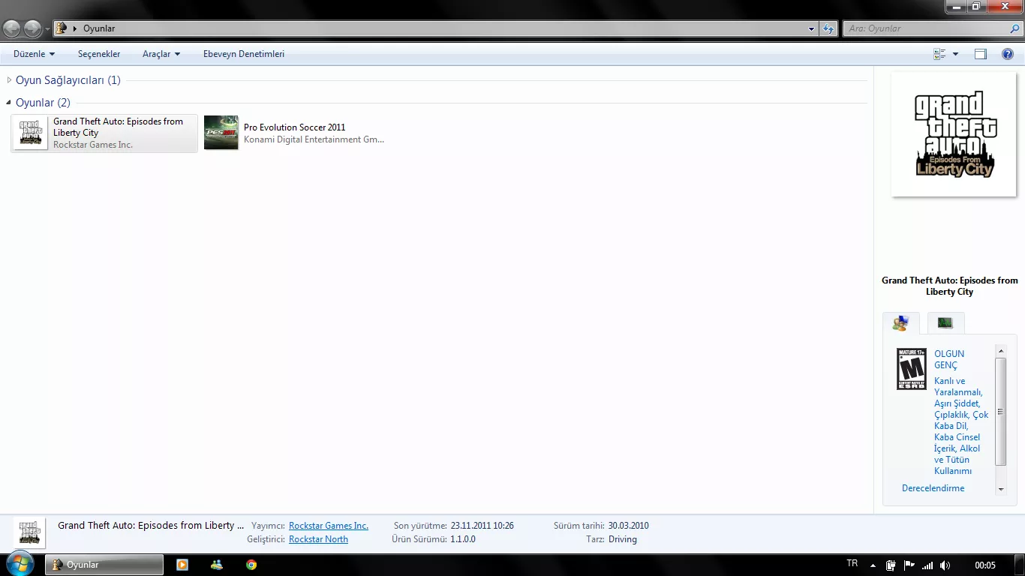Click the ESRB Mature 17+ rating badge
This screenshot has height=576, width=1025.
912,368
